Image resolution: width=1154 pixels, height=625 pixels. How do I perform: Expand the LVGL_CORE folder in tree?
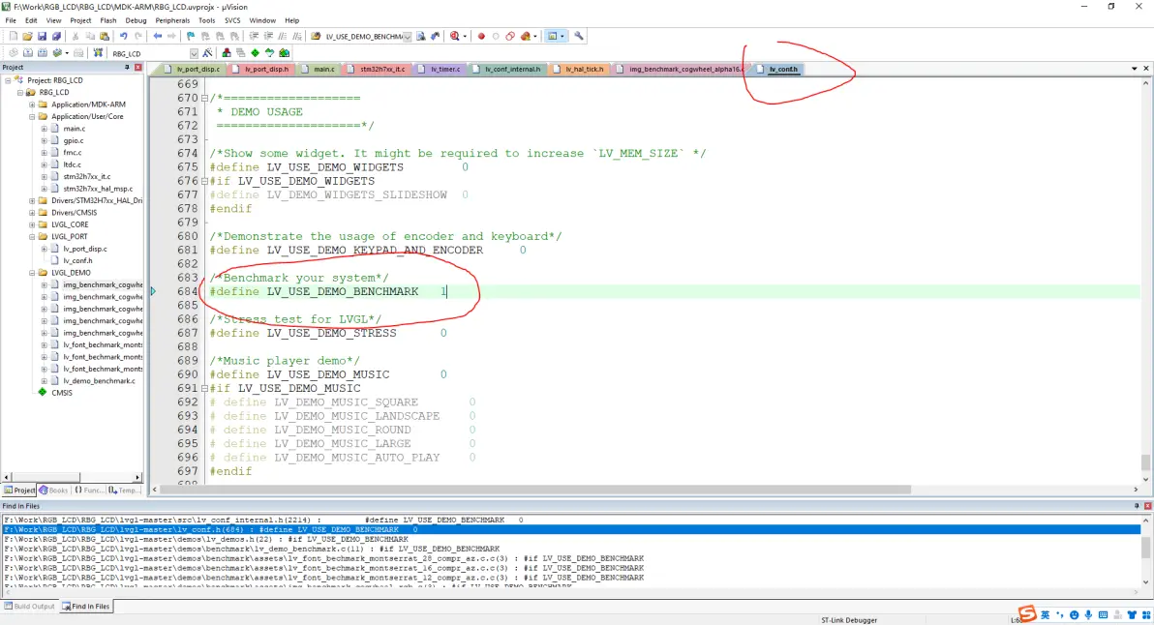[x=32, y=224]
